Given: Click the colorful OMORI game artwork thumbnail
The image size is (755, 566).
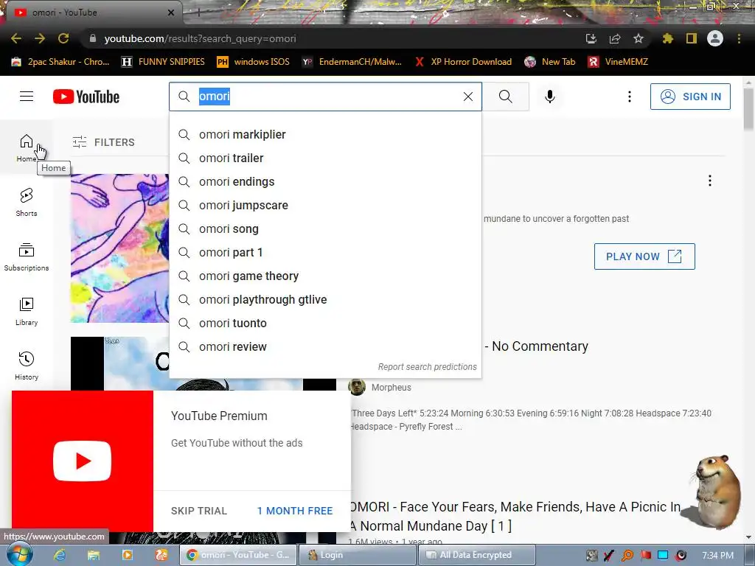Looking at the screenshot, I should (120, 248).
